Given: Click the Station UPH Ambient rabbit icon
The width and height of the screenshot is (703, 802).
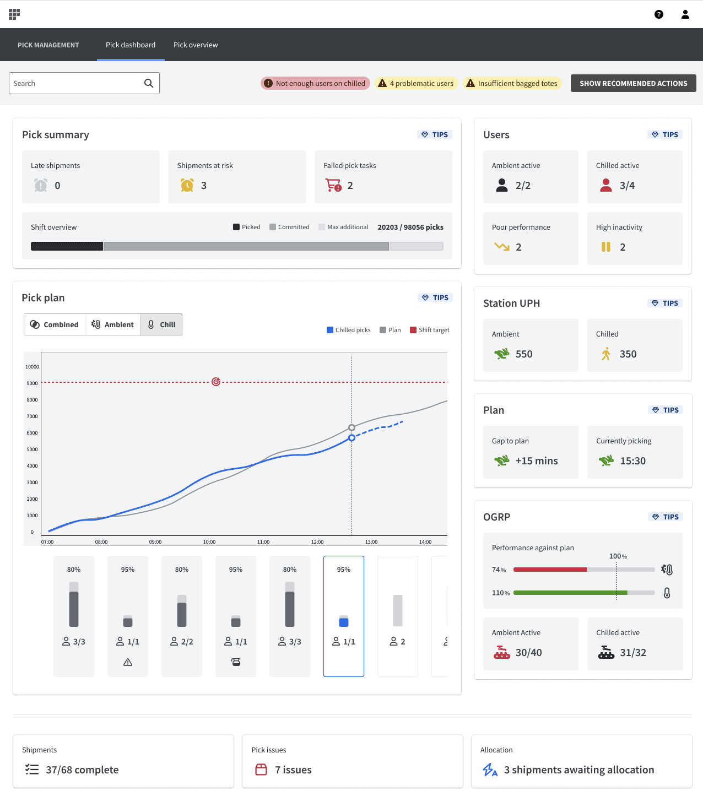Looking at the screenshot, I should click(x=502, y=354).
